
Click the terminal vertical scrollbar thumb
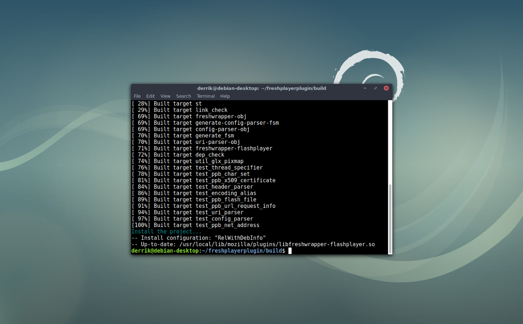point(390,218)
